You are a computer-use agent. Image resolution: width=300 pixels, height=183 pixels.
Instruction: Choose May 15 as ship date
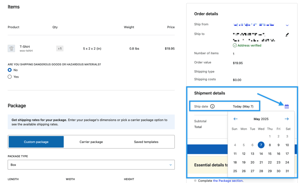pyautogui.click(x=270, y=154)
